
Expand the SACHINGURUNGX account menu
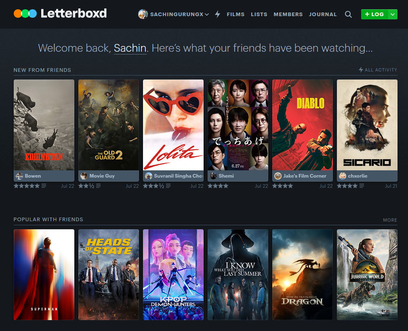pos(206,15)
